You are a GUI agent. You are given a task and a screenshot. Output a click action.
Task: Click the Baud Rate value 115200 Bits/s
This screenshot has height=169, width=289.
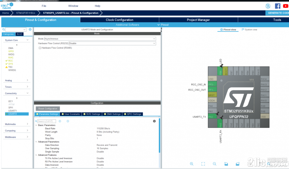103,128
